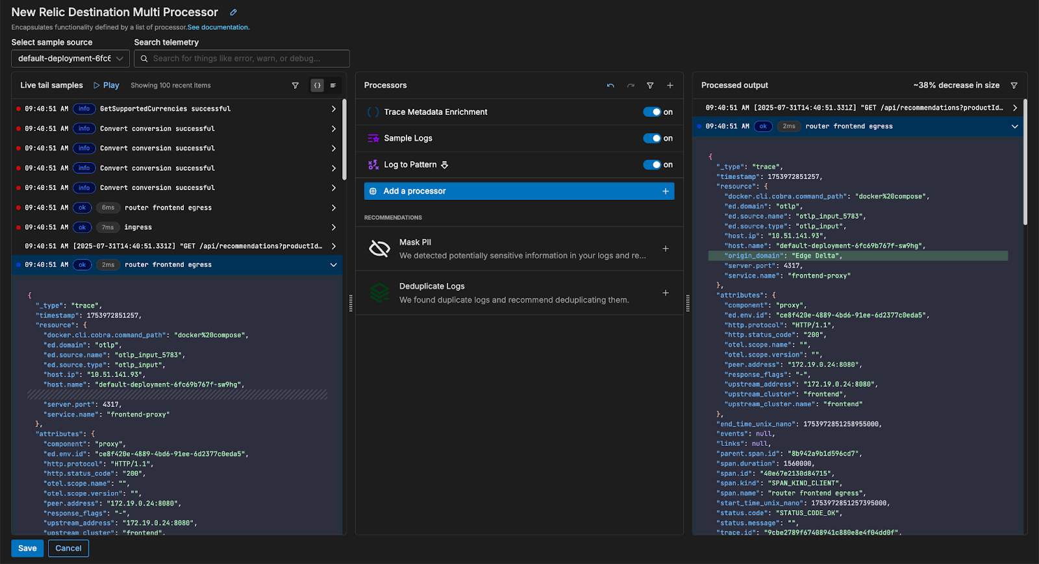Open the Deduplicate Logs recommendation

click(x=432, y=286)
